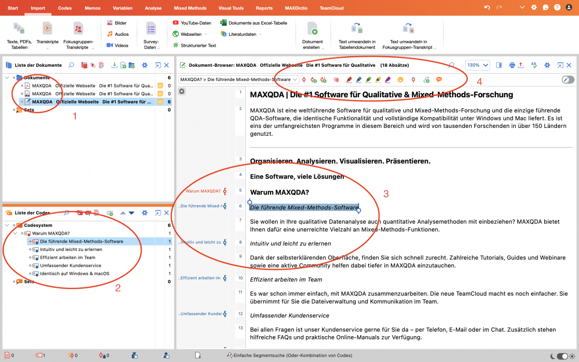The width and height of the screenshot is (579, 362).
Task: Open the recent codes dropdown list
Action: [x=295, y=79]
